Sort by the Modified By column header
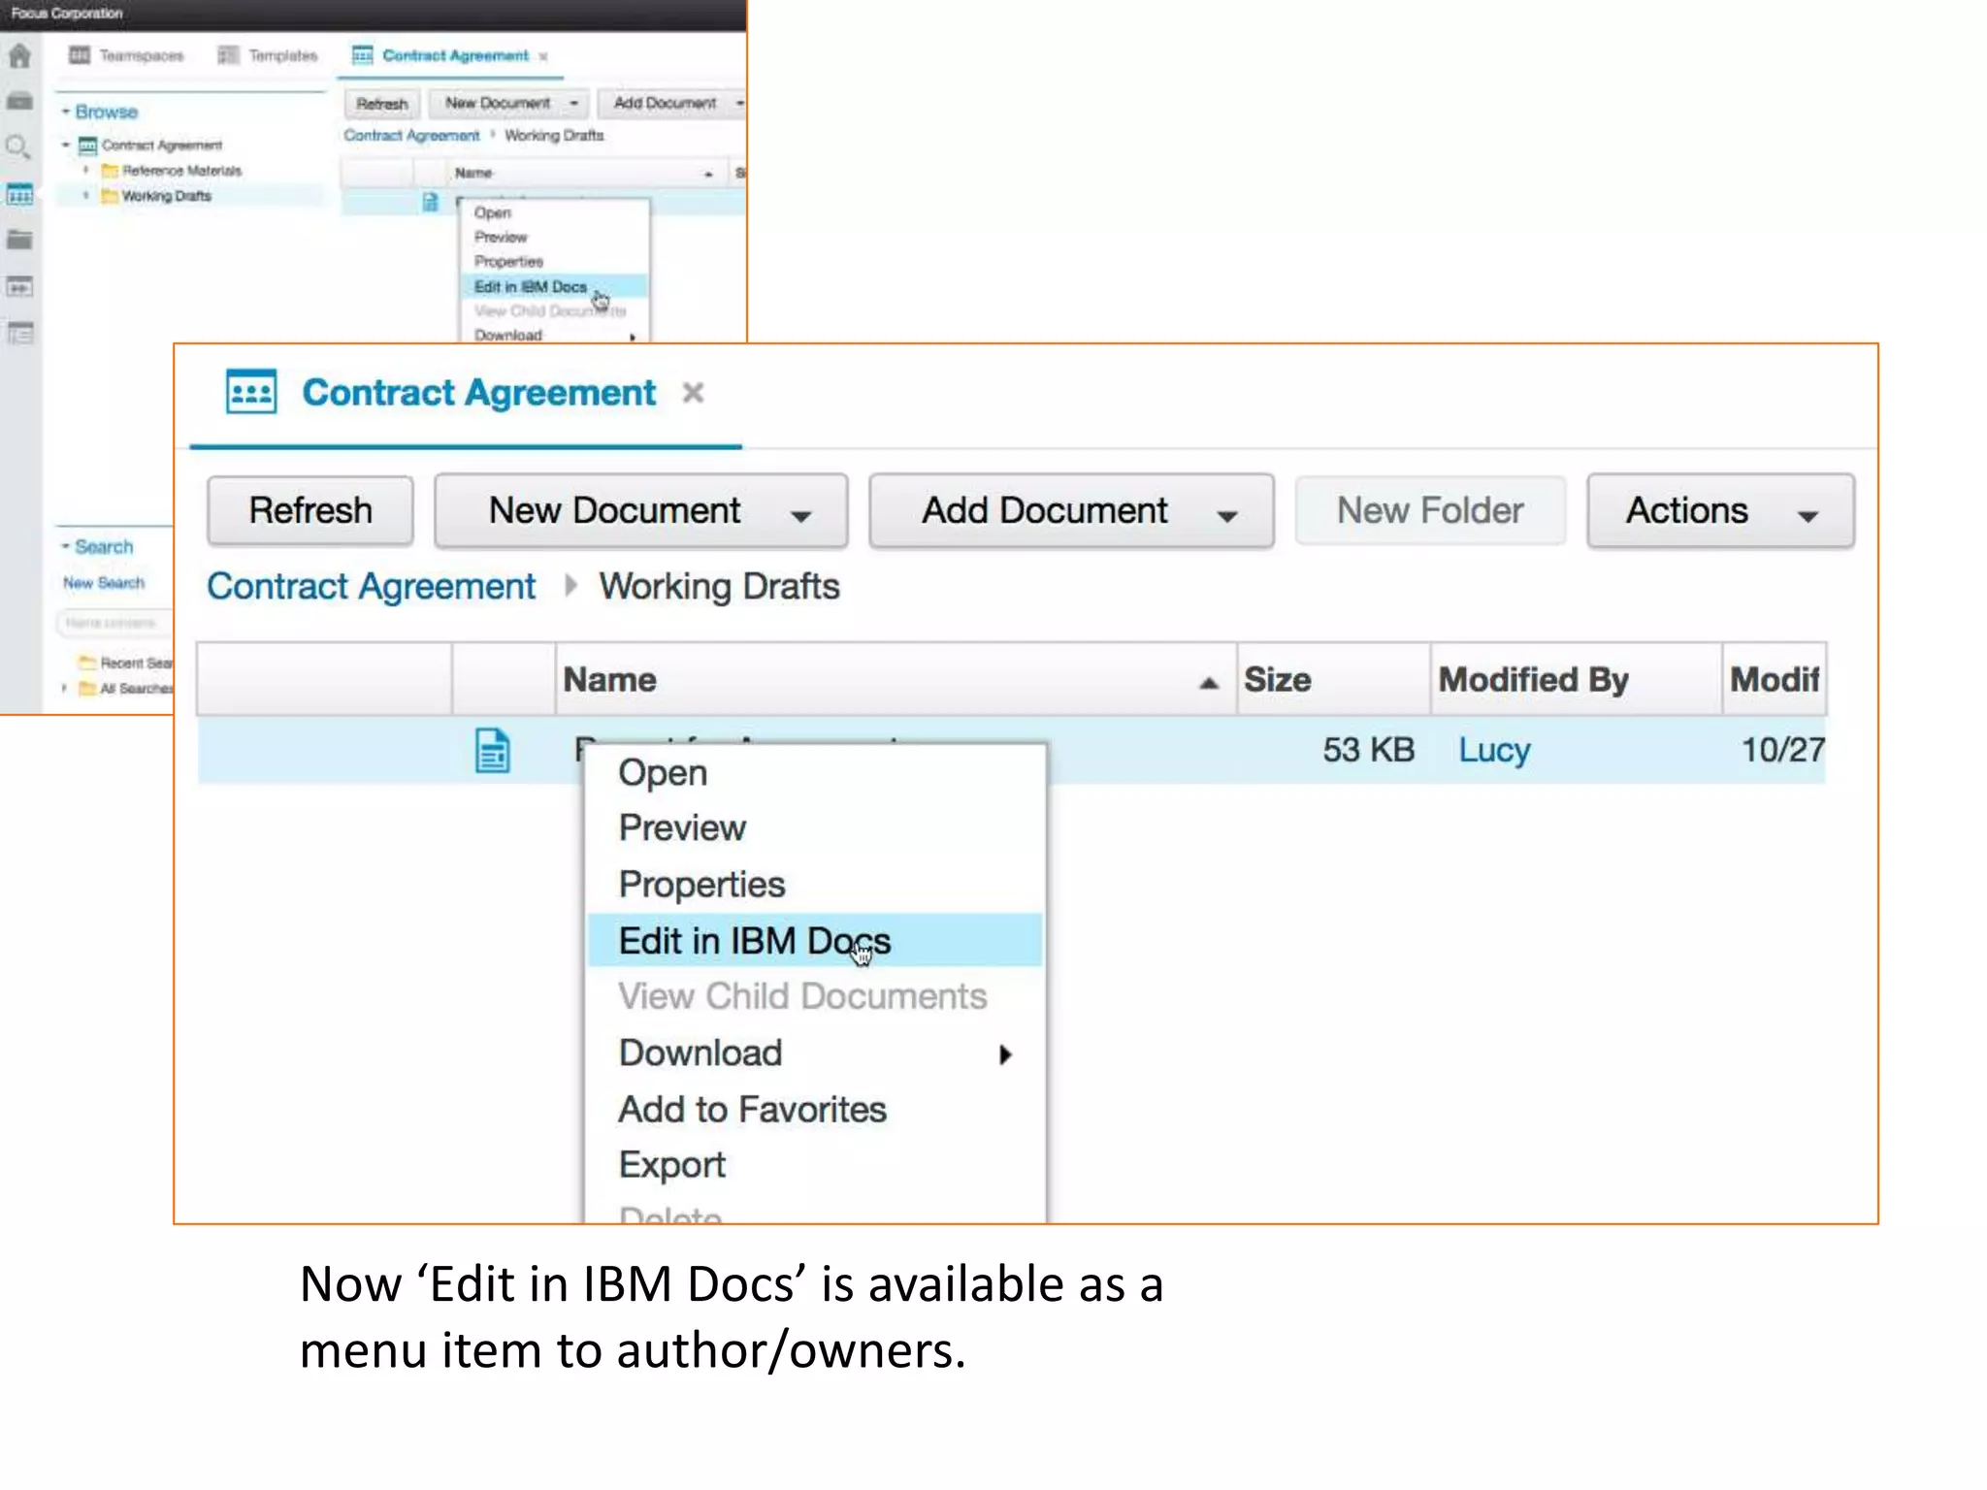Screen dimensions: 1987x1490 tap(1577, 679)
